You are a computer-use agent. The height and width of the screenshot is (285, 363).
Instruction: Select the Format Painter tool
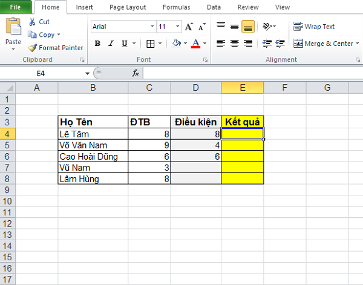[56, 48]
